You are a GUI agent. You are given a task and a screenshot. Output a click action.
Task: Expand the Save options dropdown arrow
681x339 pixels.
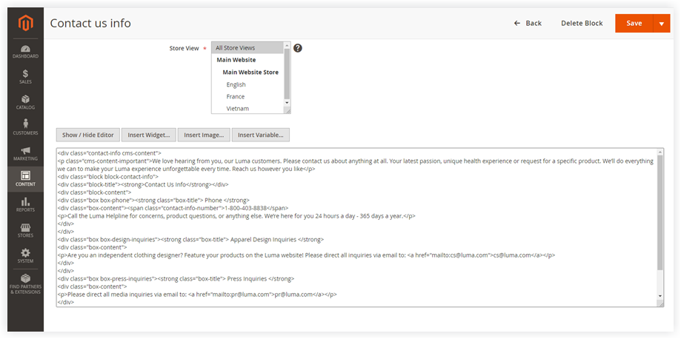(662, 24)
